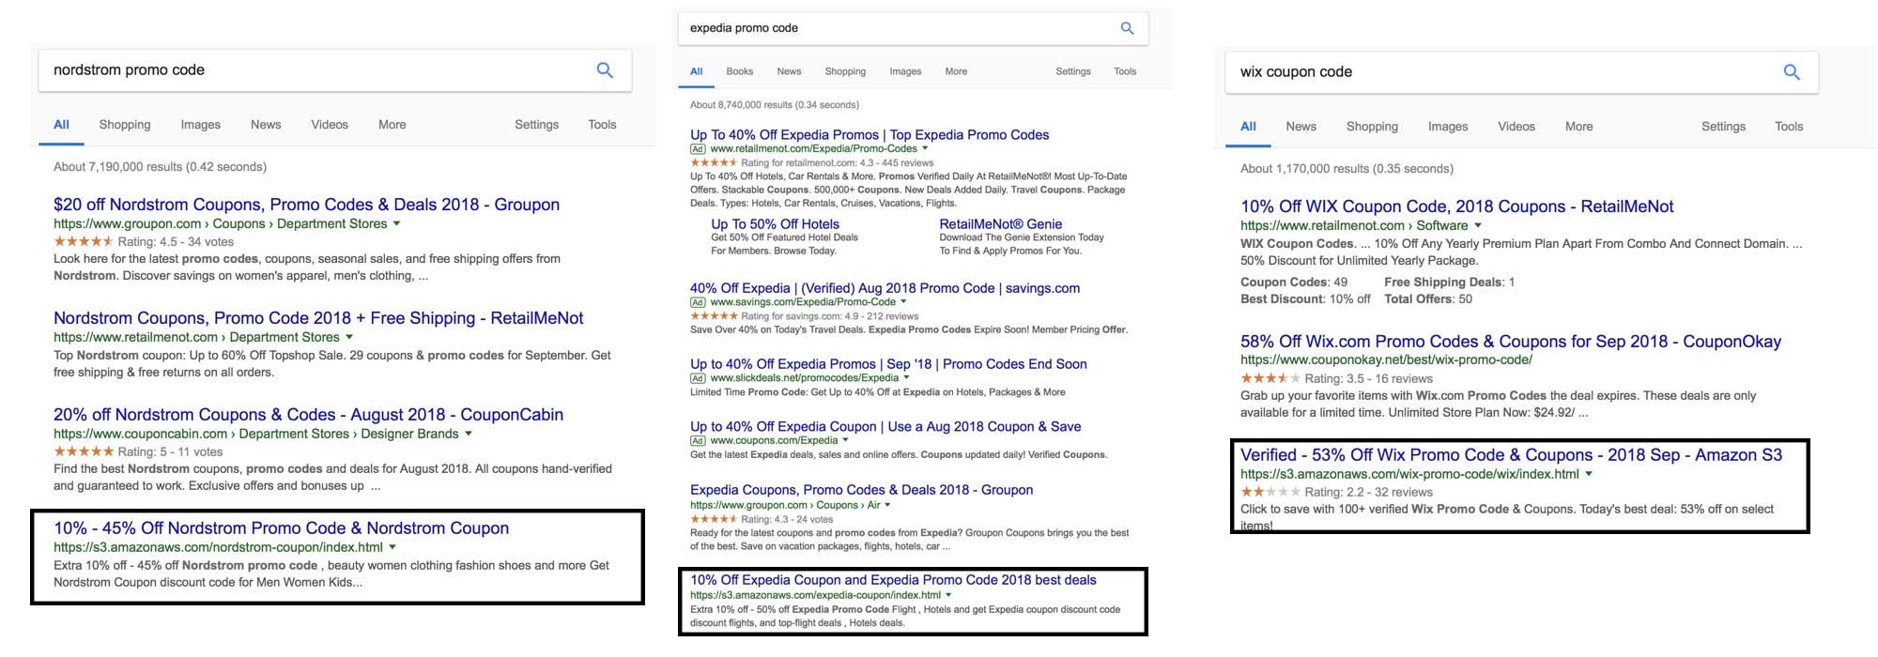Click the nordstrom promo code search field
The width and height of the screenshot is (1878, 657).
[334, 70]
